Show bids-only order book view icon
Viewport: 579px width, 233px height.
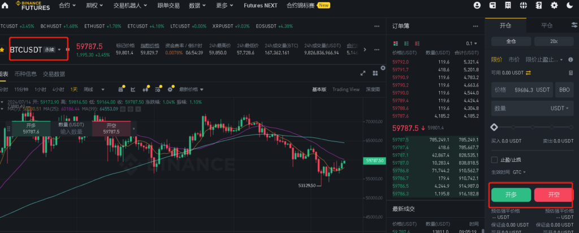[x=407, y=43]
